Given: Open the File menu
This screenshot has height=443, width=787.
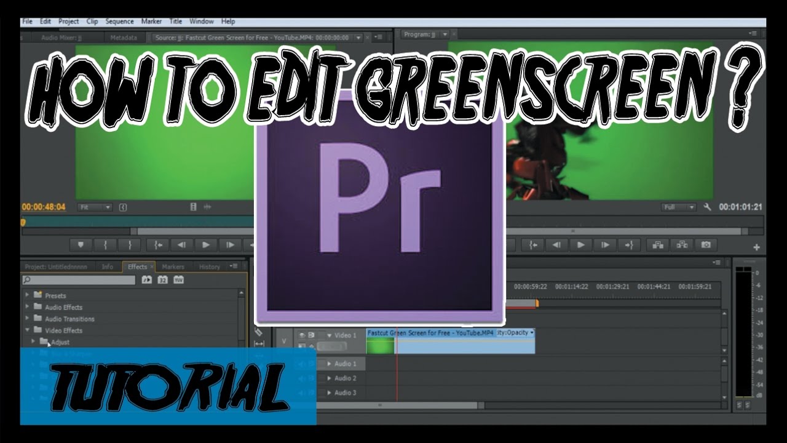Looking at the screenshot, I should pos(27,22).
